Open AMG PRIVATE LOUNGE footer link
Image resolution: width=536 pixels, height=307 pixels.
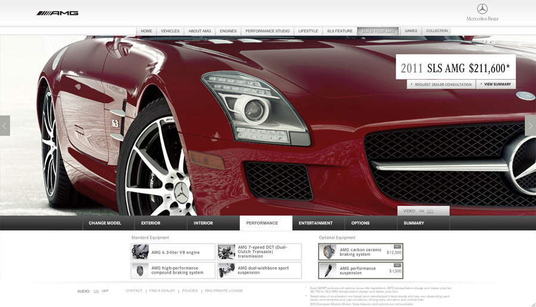[x=224, y=291]
